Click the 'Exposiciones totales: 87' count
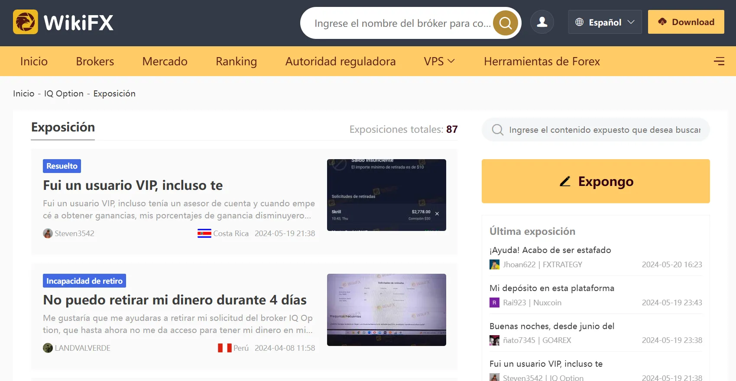 (x=404, y=129)
